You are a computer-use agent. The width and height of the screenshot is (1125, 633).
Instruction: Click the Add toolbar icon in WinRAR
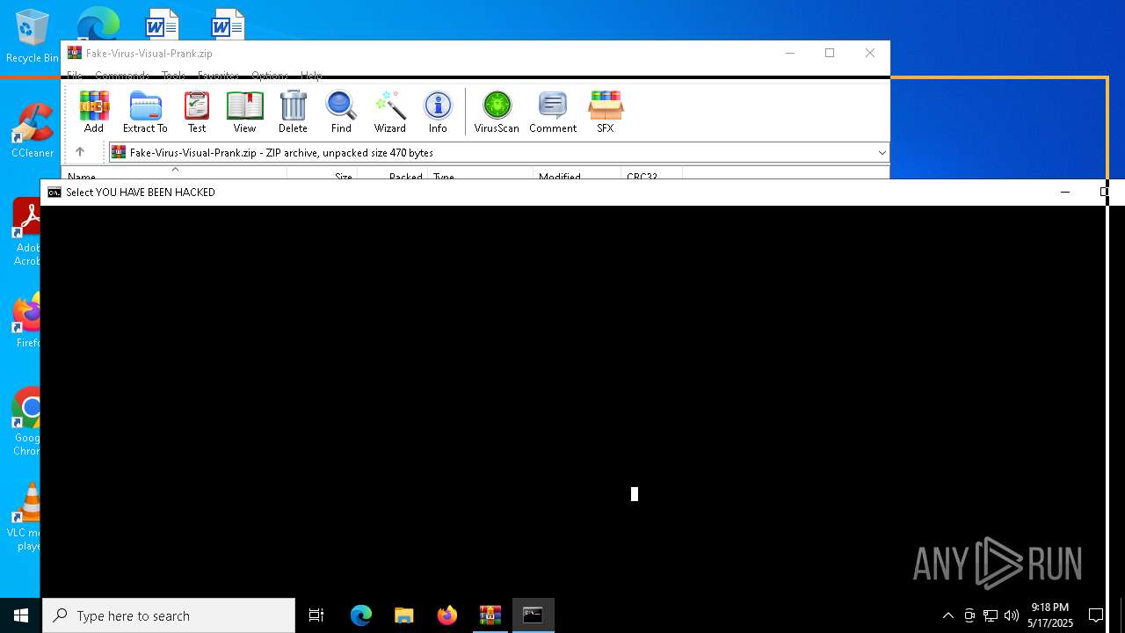94,112
